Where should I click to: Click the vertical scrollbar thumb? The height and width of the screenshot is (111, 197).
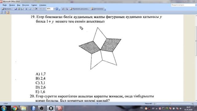[x=196, y=41]
